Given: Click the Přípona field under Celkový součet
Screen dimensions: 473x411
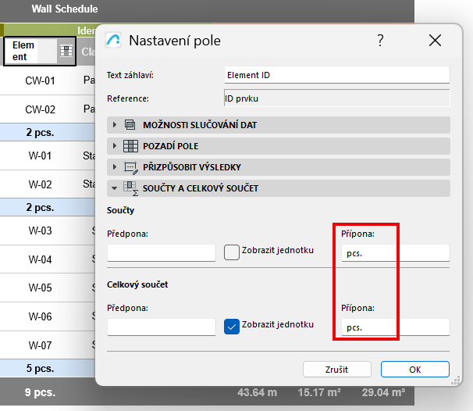Looking at the screenshot, I should click(395, 327).
